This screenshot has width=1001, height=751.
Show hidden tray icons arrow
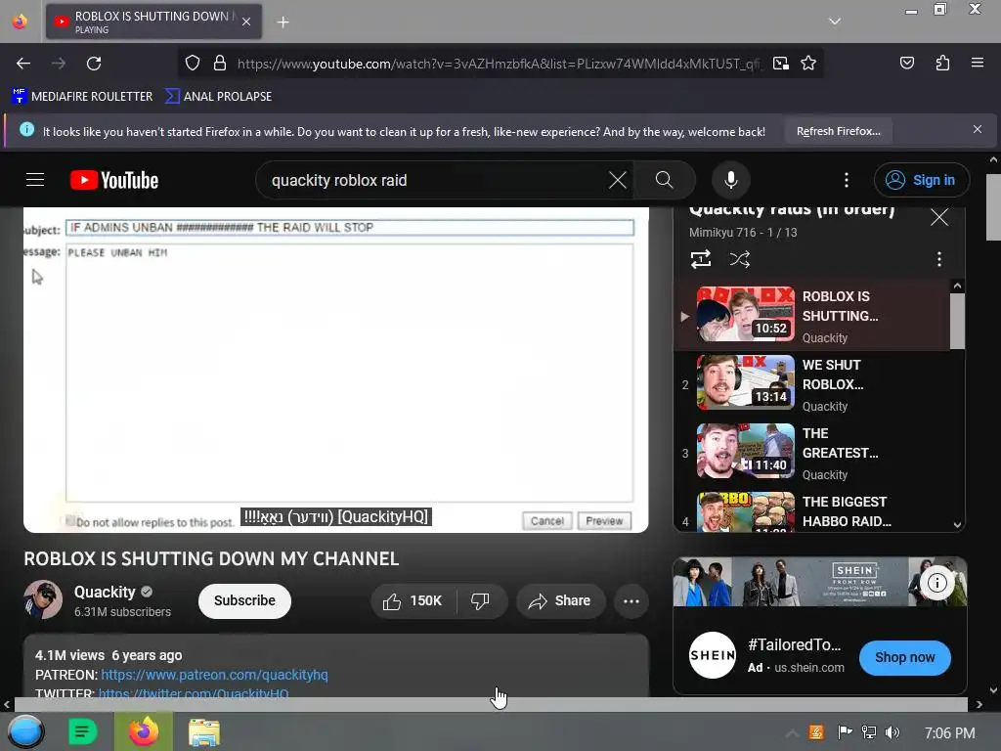pyautogui.click(x=792, y=732)
